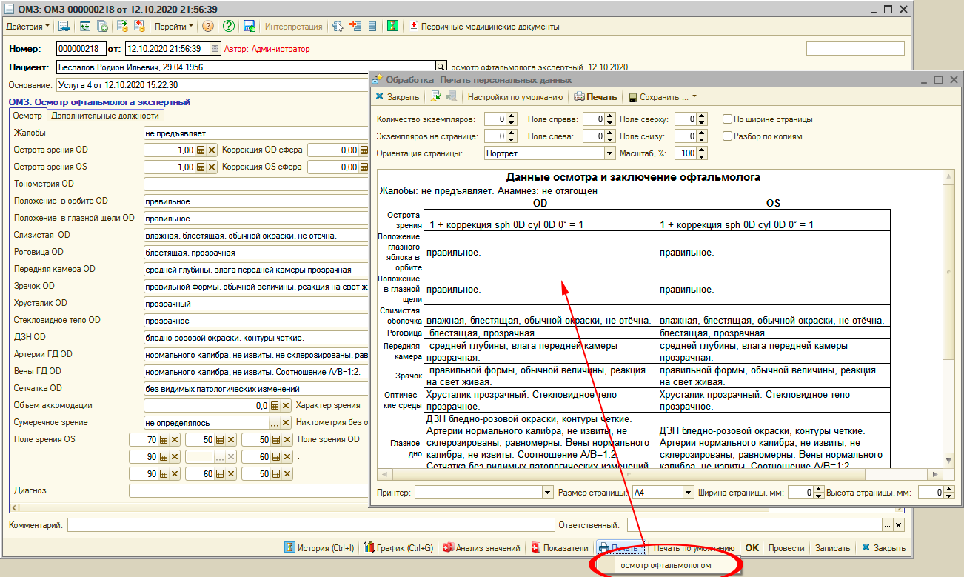Click the orange question mark help icon
Image resolution: width=964 pixels, height=577 pixels.
point(208,27)
